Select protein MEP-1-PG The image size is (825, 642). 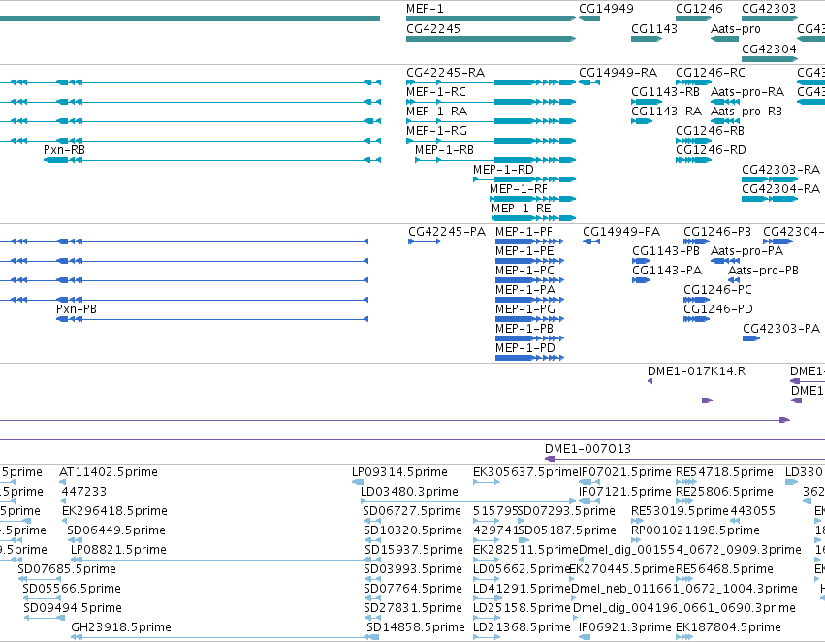point(530,319)
